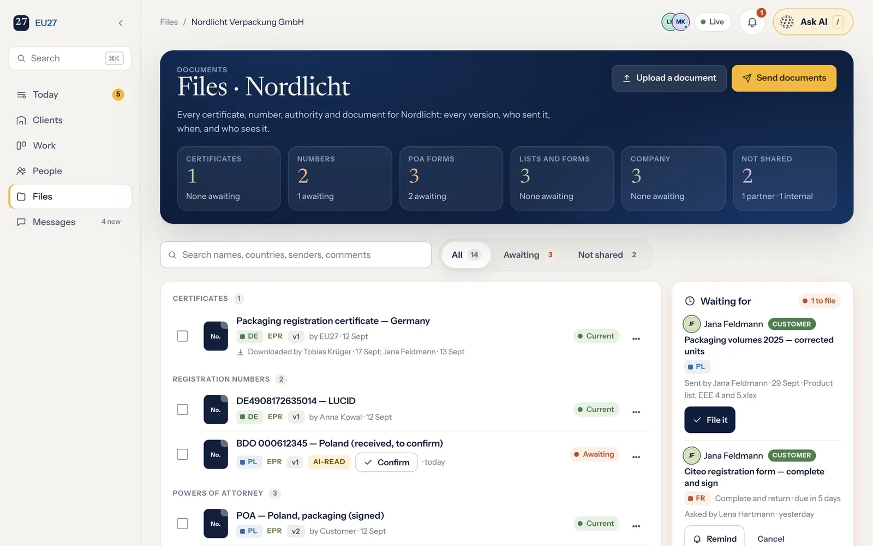Go to Clients in sidebar
This screenshot has width=873, height=546.
[70, 120]
